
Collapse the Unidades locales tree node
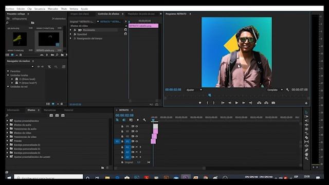coord(8,75)
